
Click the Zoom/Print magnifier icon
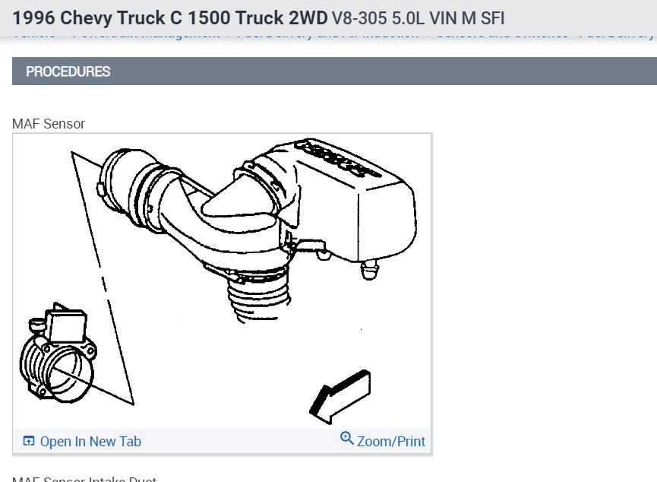(346, 438)
